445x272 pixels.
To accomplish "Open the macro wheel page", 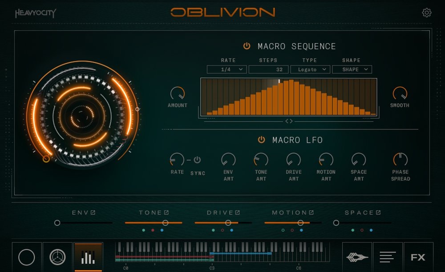I will click(57, 257).
